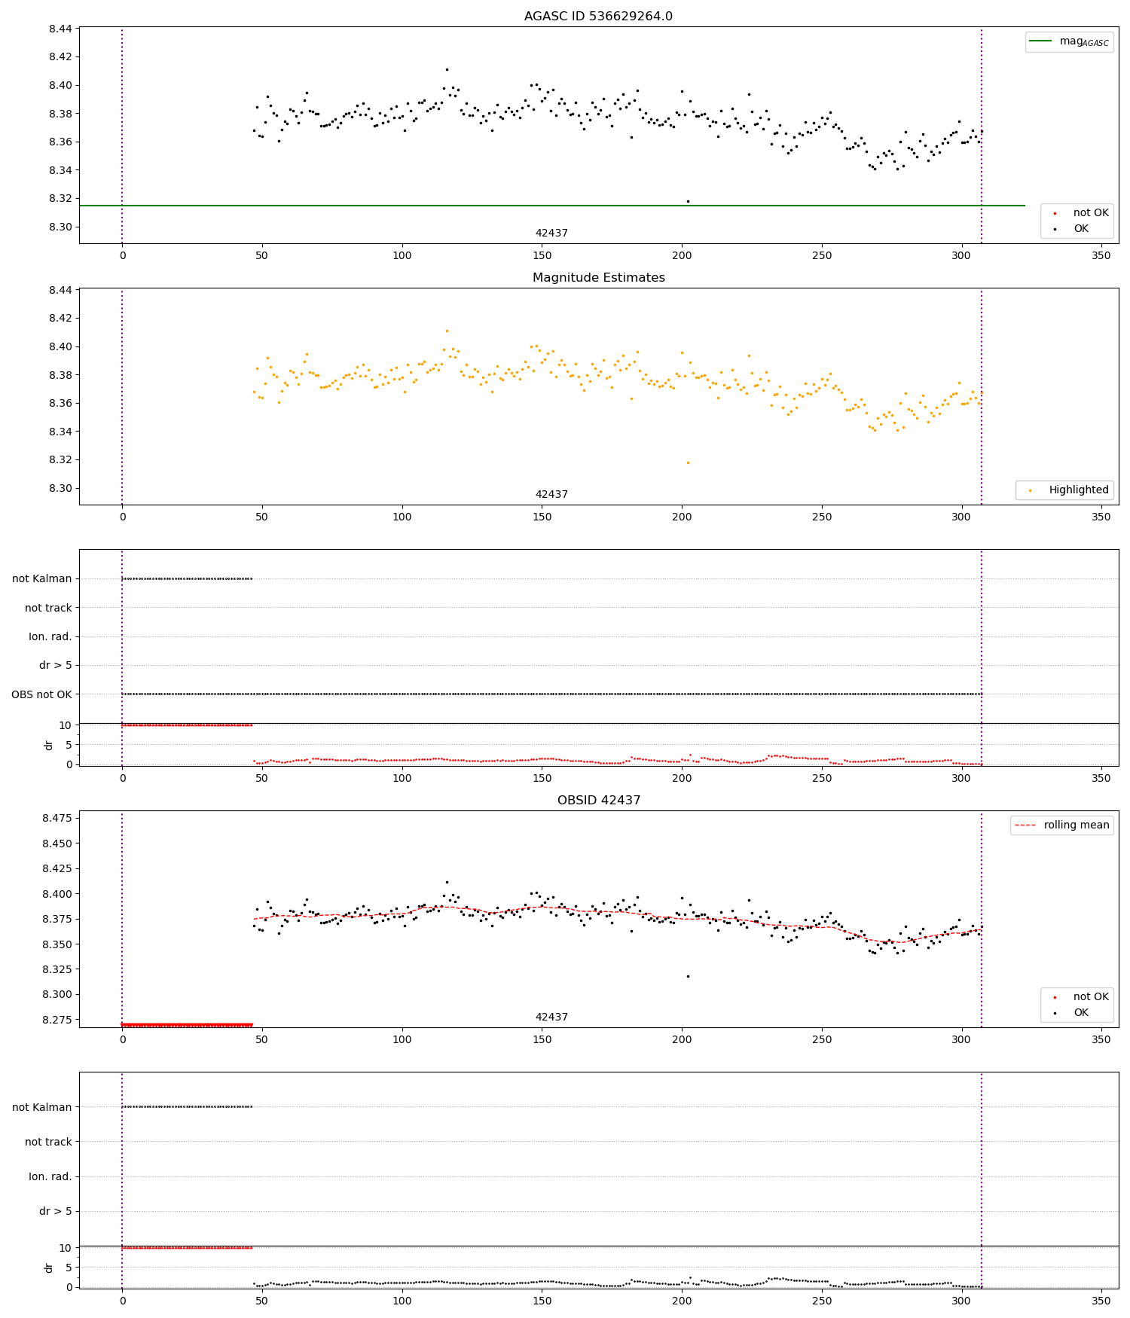1130x1318 pixels.
Task: Click the 'Magnitude Estimates' plot title
Action: click(598, 278)
